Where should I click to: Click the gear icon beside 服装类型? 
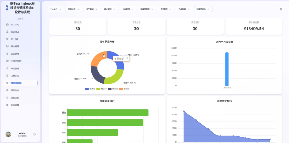point(7,98)
